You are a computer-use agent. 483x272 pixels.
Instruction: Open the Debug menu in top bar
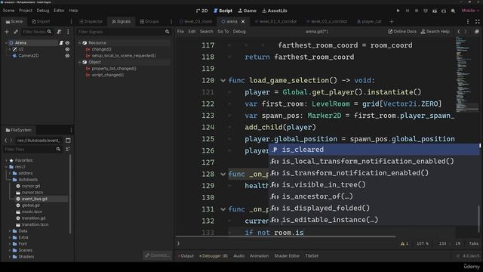[x=43, y=11]
